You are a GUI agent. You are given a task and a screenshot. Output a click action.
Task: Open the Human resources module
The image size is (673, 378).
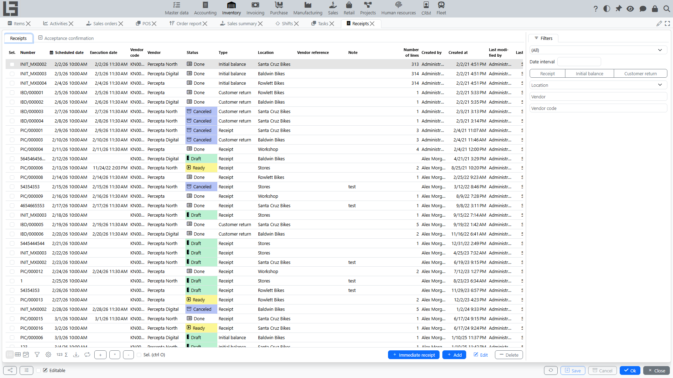(399, 8)
